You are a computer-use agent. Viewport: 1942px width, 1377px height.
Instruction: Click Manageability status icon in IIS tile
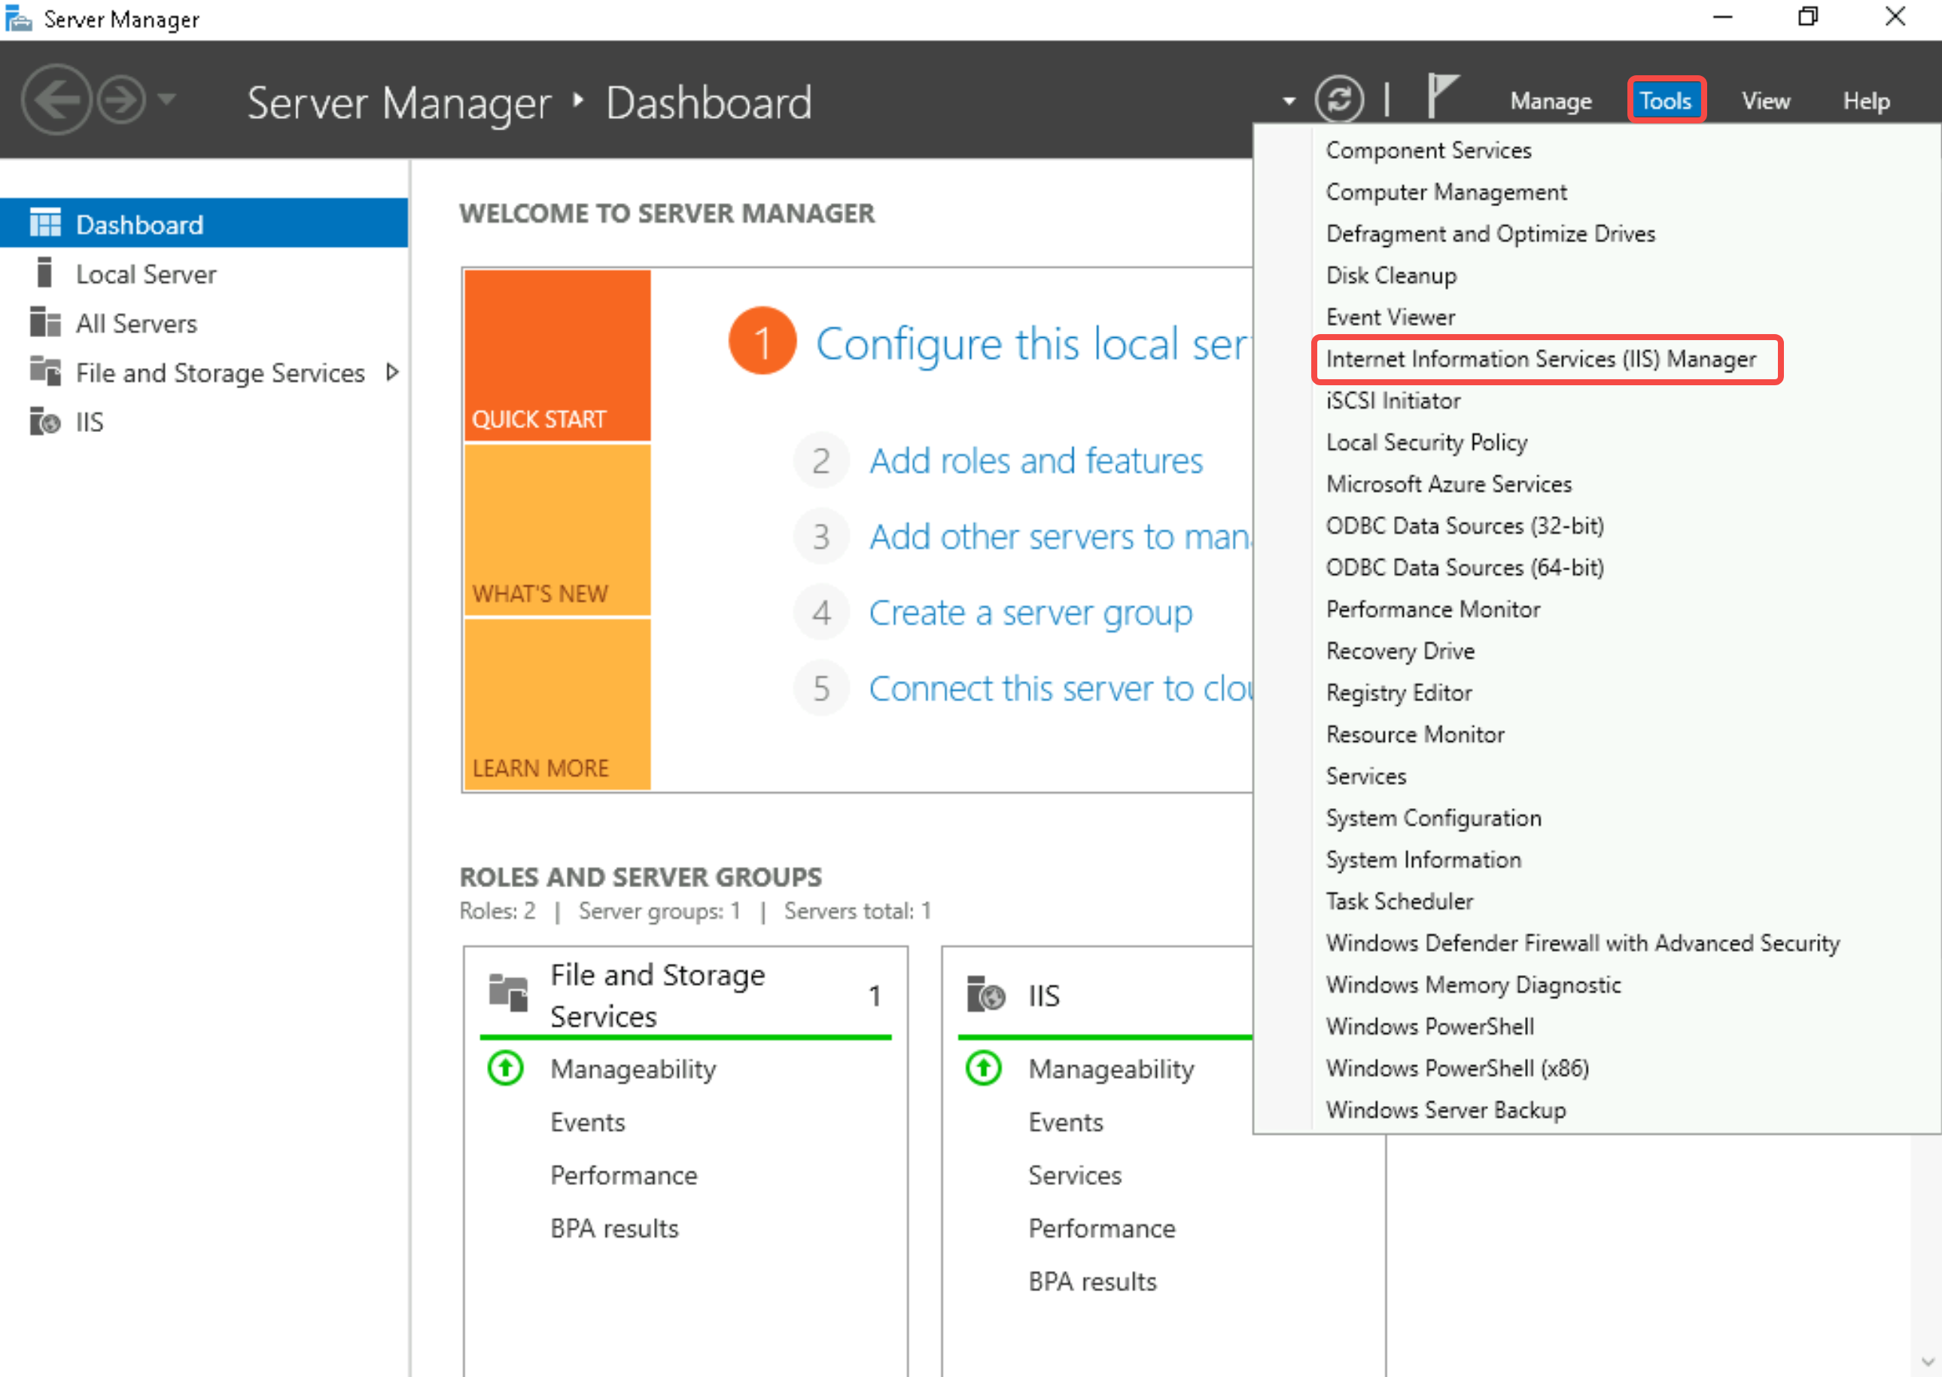[984, 1068]
